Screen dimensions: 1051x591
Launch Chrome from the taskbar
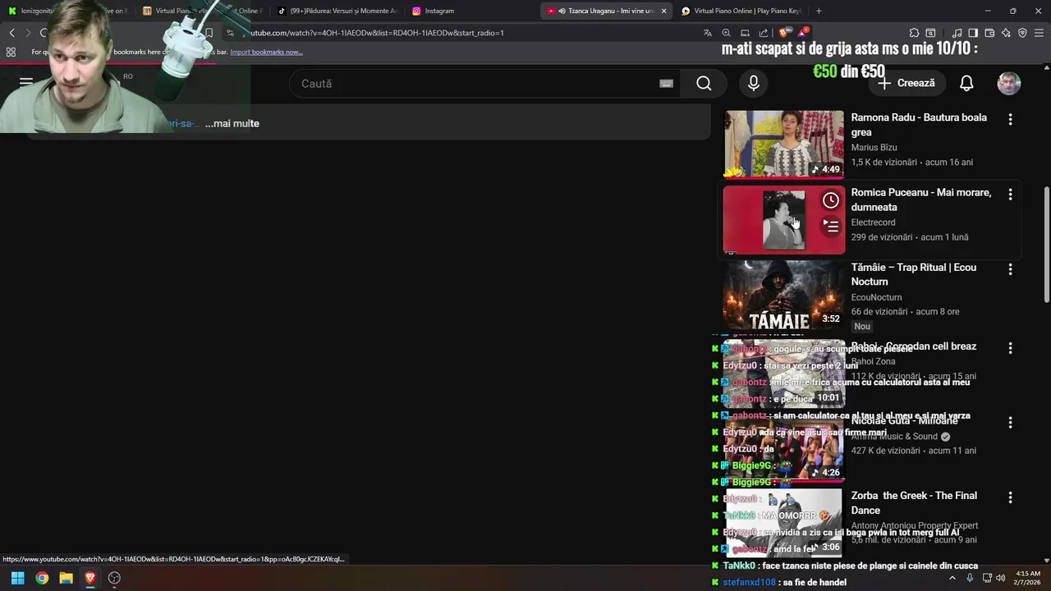tap(42, 578)
